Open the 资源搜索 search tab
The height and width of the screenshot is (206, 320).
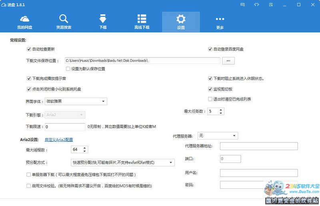(x=64, y=22)
